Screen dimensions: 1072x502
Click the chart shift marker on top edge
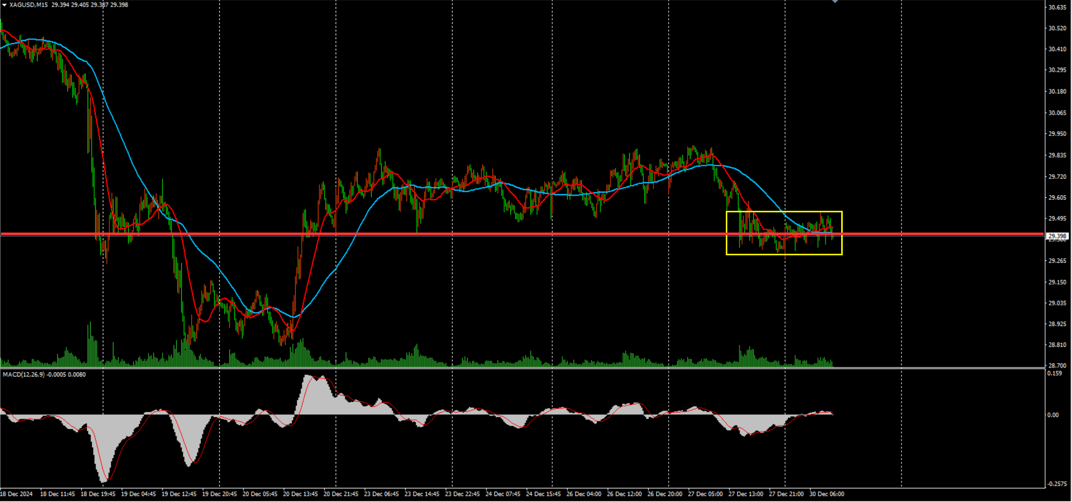[835, 2]
